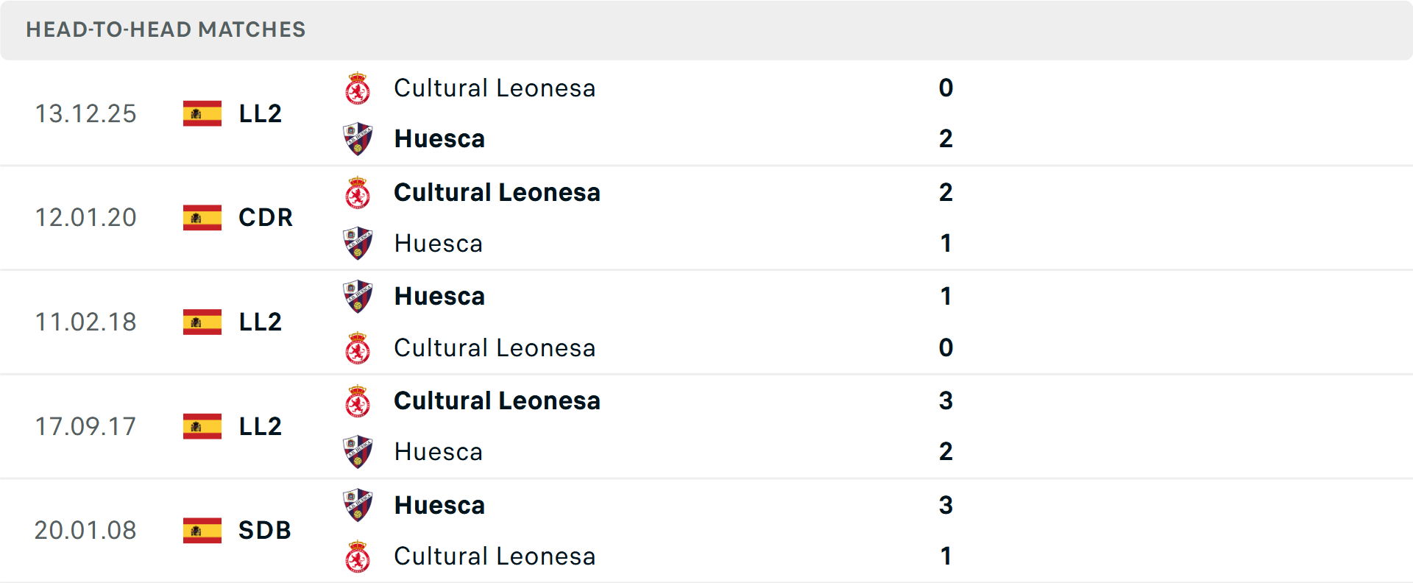Select the Spanish flag next to CDR

pyautogui.click(x=202, y=218)
